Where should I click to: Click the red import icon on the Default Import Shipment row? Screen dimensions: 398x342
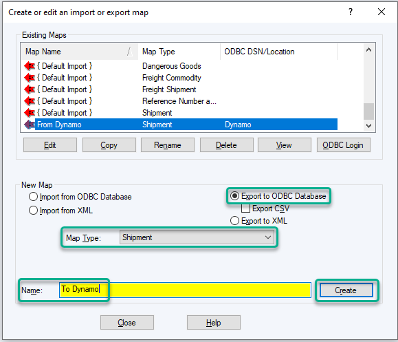[30, 113]
